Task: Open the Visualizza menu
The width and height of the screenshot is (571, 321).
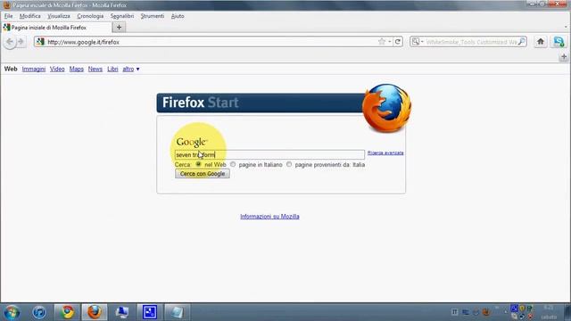Action: [x=59, y=16]
